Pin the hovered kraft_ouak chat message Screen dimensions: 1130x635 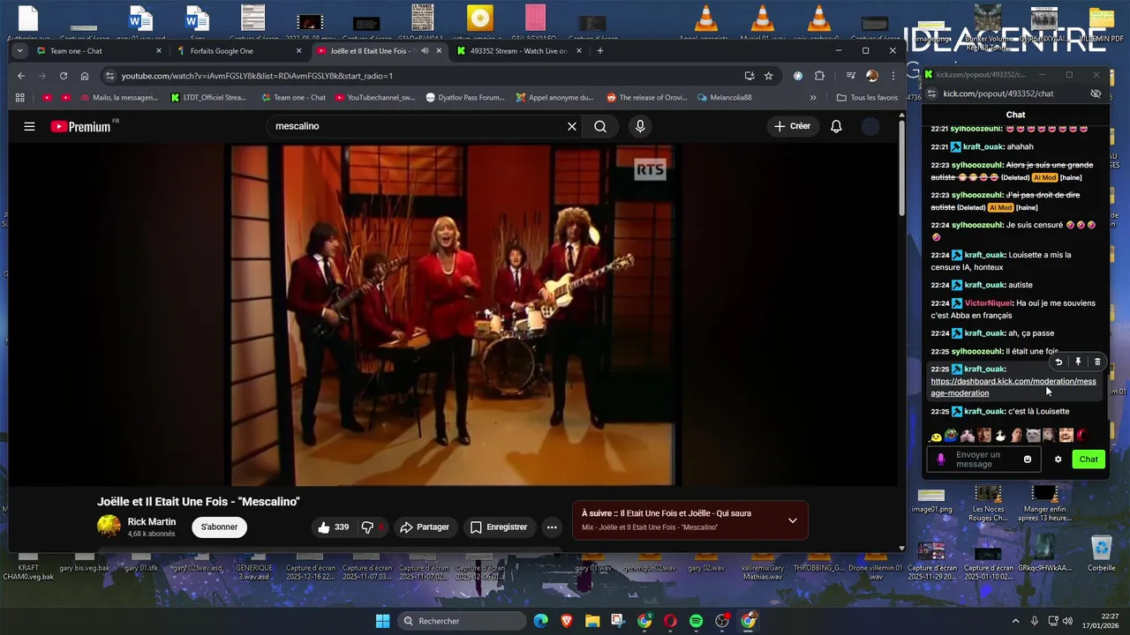coord(1078,362)
